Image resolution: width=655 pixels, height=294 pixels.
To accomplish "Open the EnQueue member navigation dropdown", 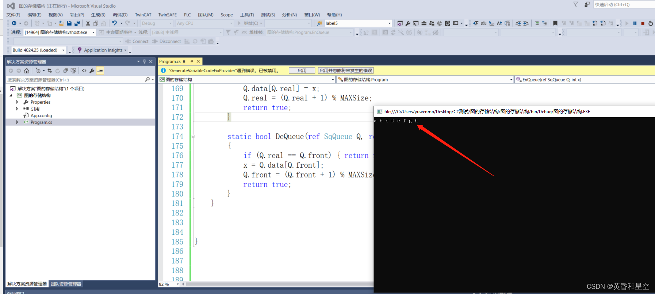I will [x=585, y=79].
